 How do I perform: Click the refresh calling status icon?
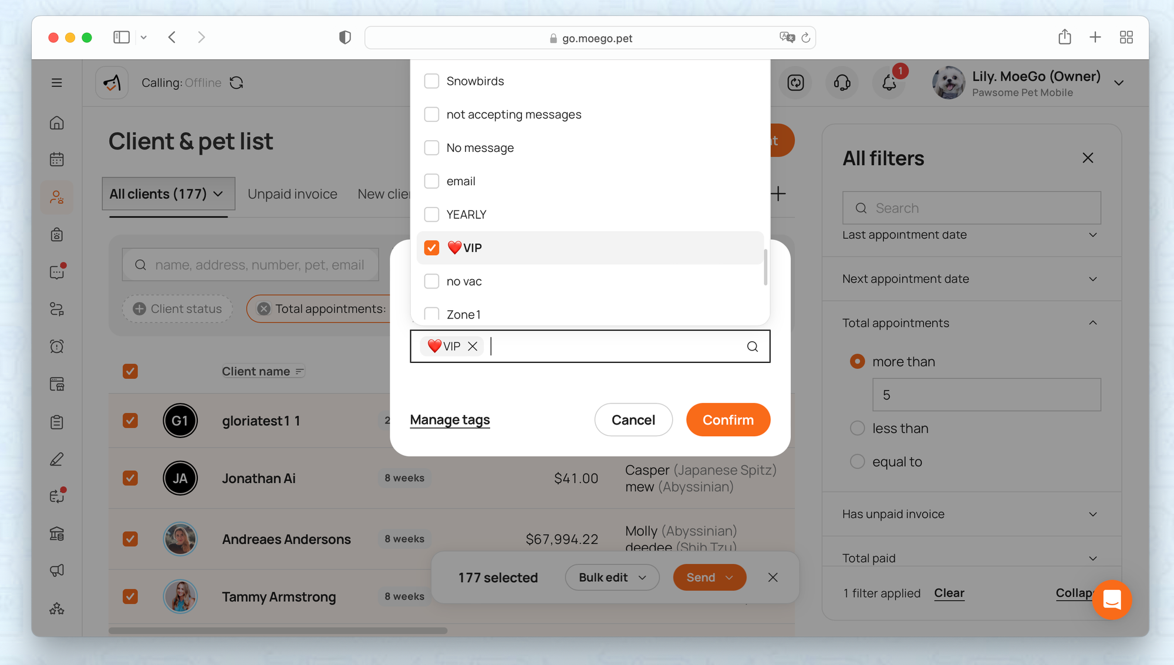click(x=237, y=83)
